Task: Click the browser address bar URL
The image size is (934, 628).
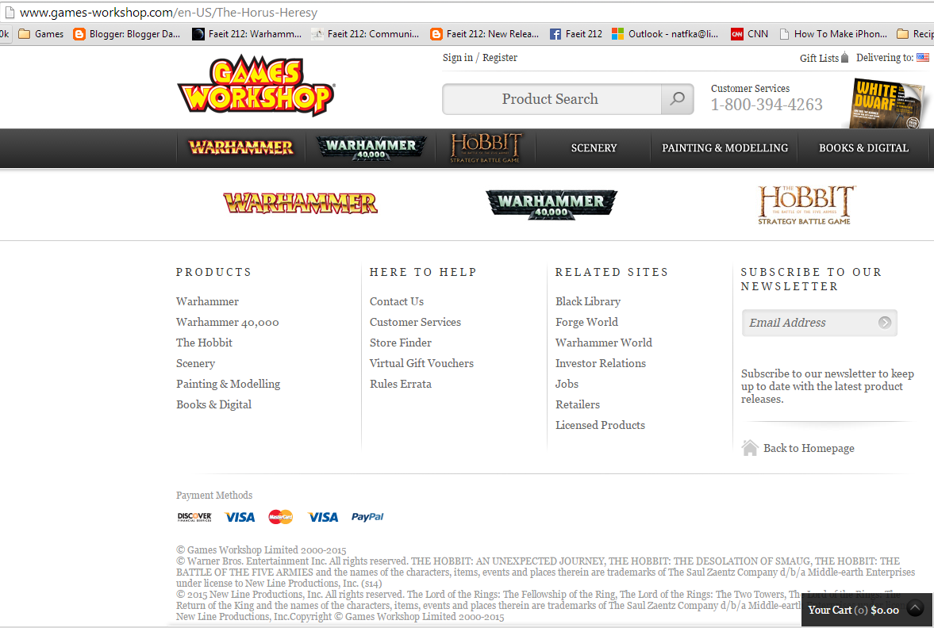Action: 168,13
